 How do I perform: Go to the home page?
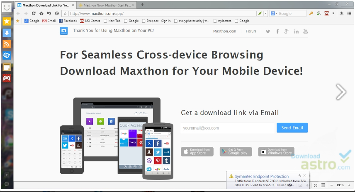41,14
